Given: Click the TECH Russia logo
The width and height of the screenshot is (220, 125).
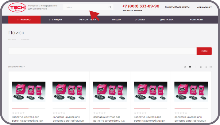Looking at the screenshot, I should click(17, 8).
